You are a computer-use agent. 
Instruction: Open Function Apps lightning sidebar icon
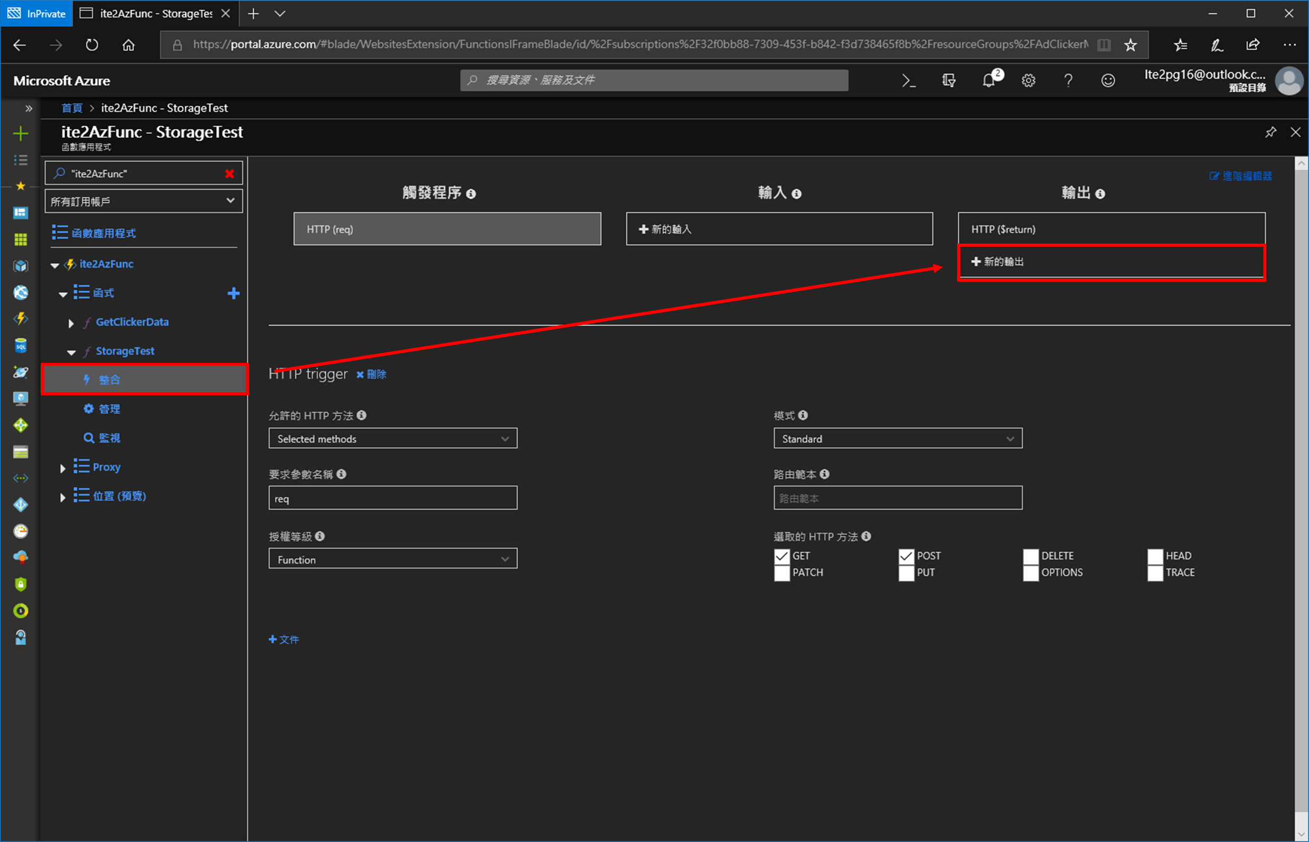tap(21, 319)
